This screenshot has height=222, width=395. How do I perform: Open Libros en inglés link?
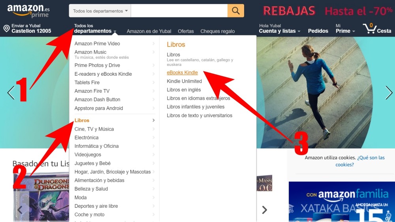coord(184,90)
